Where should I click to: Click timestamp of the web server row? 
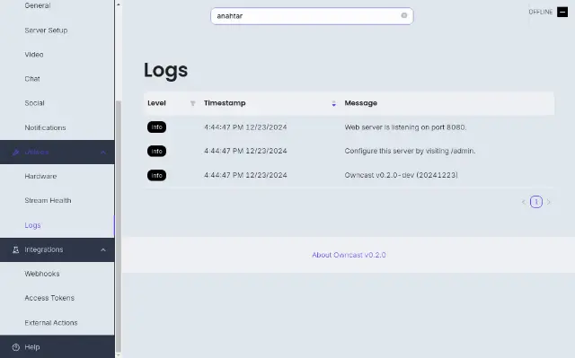pyautogui.click(x=245, y=127)
